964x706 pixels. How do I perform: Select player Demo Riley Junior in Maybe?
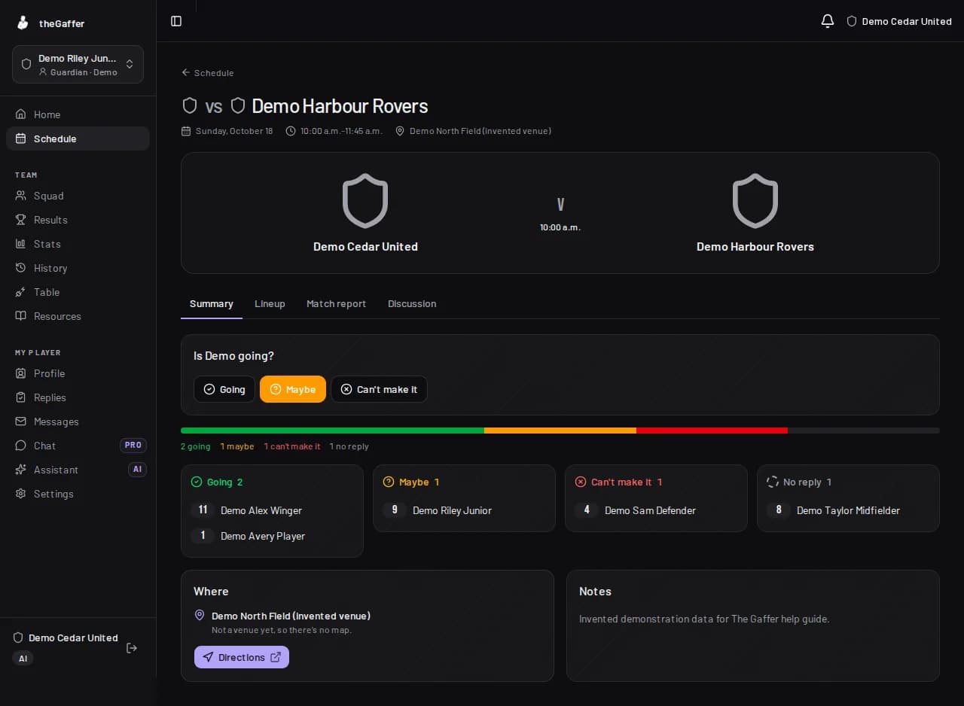tap(452, 510)
